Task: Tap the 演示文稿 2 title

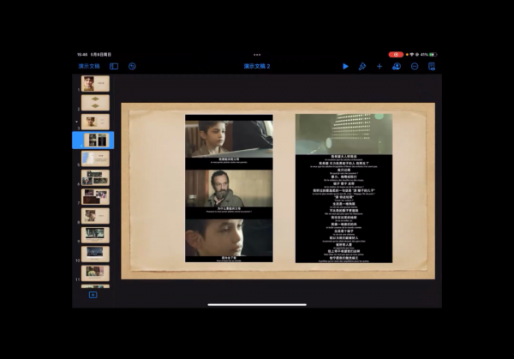Action: [256, 66]
